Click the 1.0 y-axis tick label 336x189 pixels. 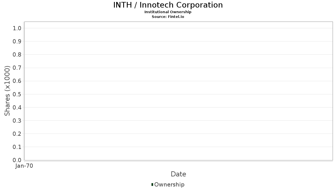point(17,28)
